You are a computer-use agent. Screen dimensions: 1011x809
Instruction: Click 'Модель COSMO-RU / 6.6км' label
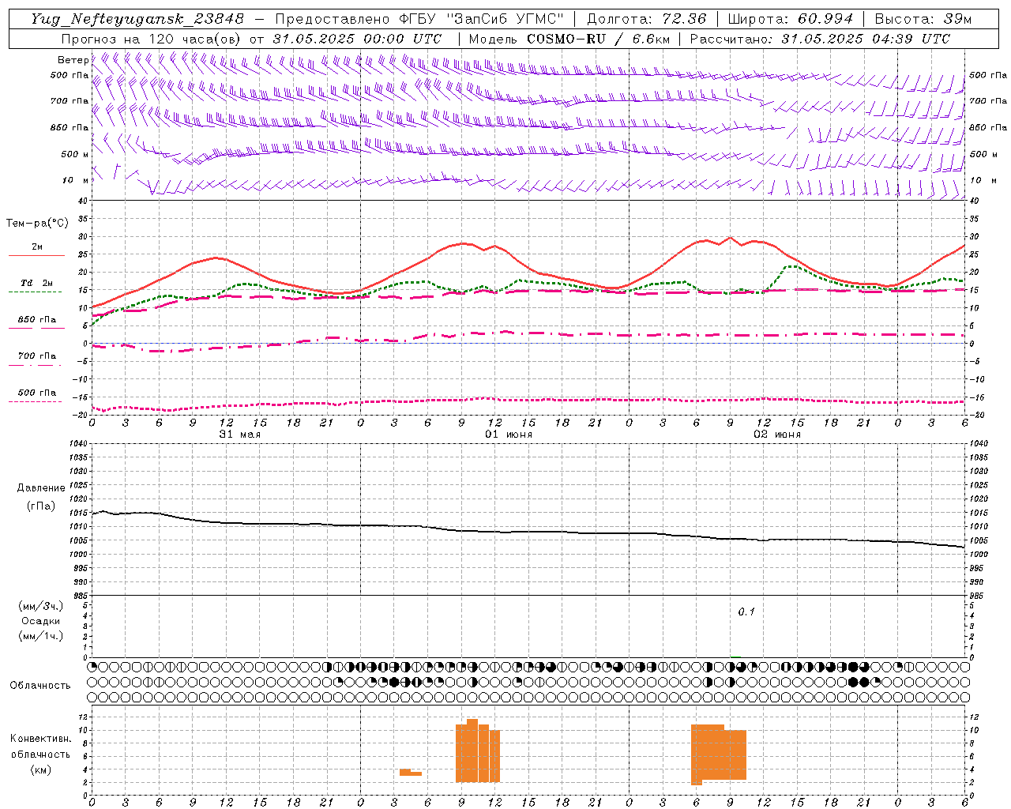pos(569,39)
